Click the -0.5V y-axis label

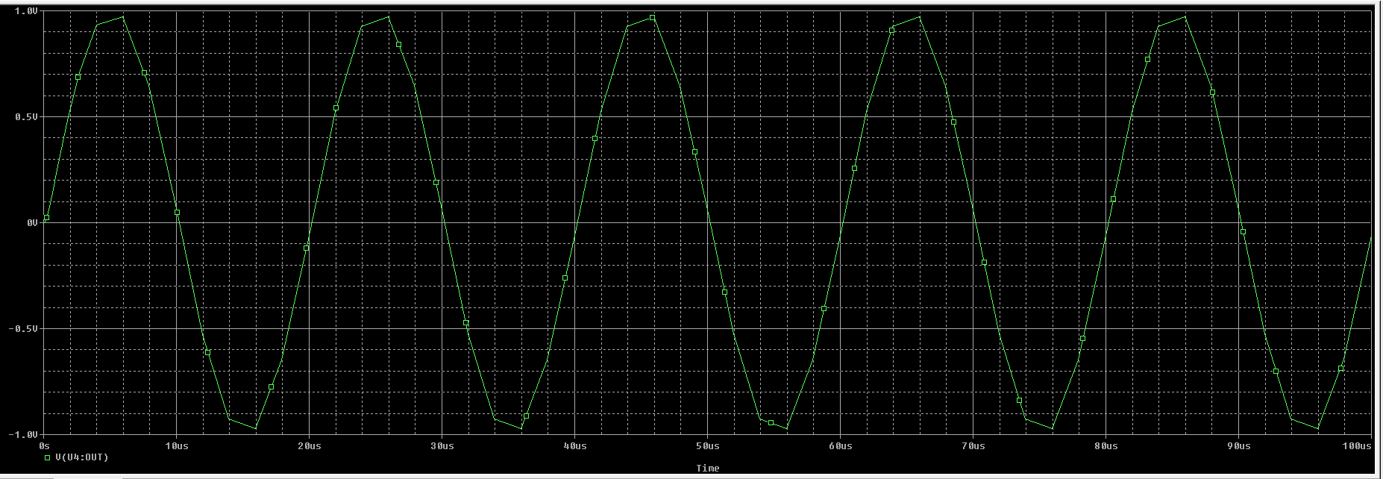[24, 329]
